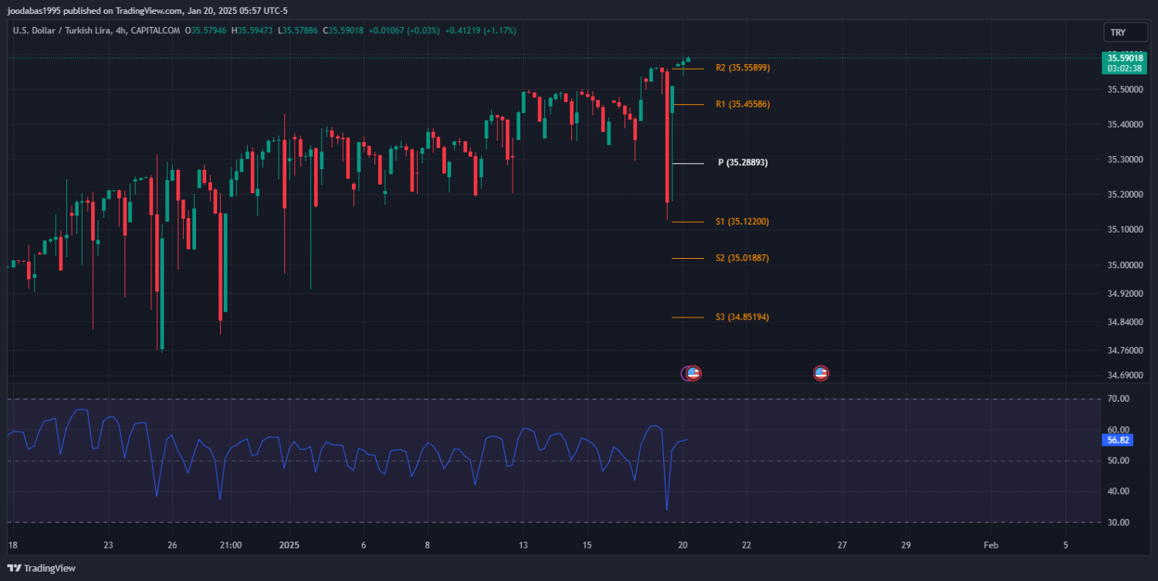Select the S3 (34.85194) support label
The width and height of the screenshot is (1158, 581).
742,318
